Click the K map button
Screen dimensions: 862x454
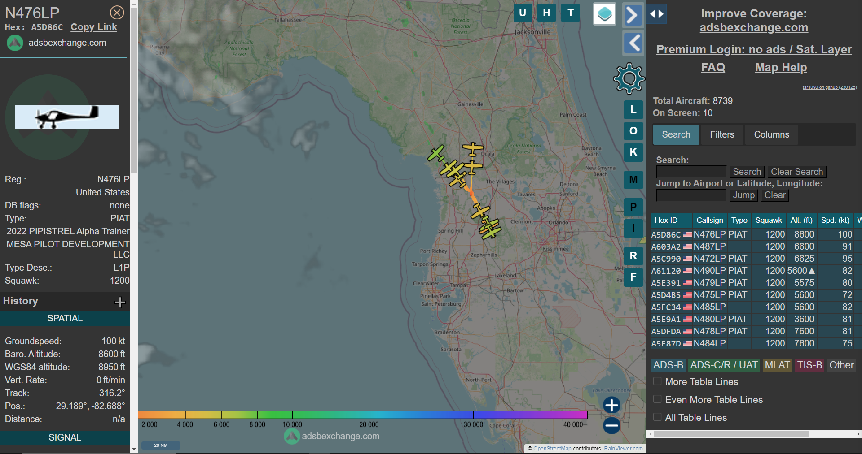pyautogui.click(x=633, y=152)
